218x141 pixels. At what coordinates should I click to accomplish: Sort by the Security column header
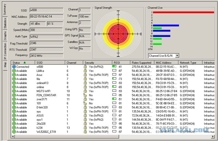click(x=97, y=63)
